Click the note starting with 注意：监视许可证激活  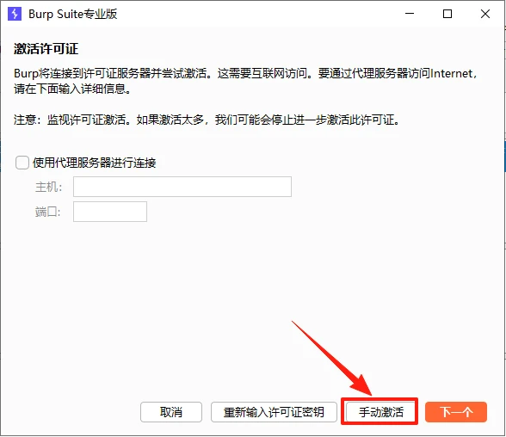point(207,120)
